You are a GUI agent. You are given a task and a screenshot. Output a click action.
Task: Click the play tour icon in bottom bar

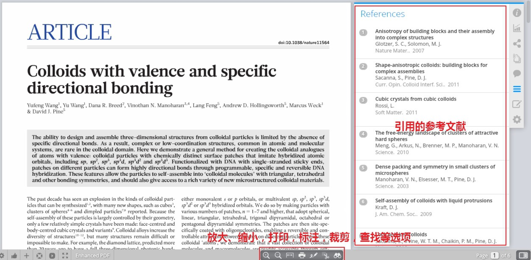(52, 256)
